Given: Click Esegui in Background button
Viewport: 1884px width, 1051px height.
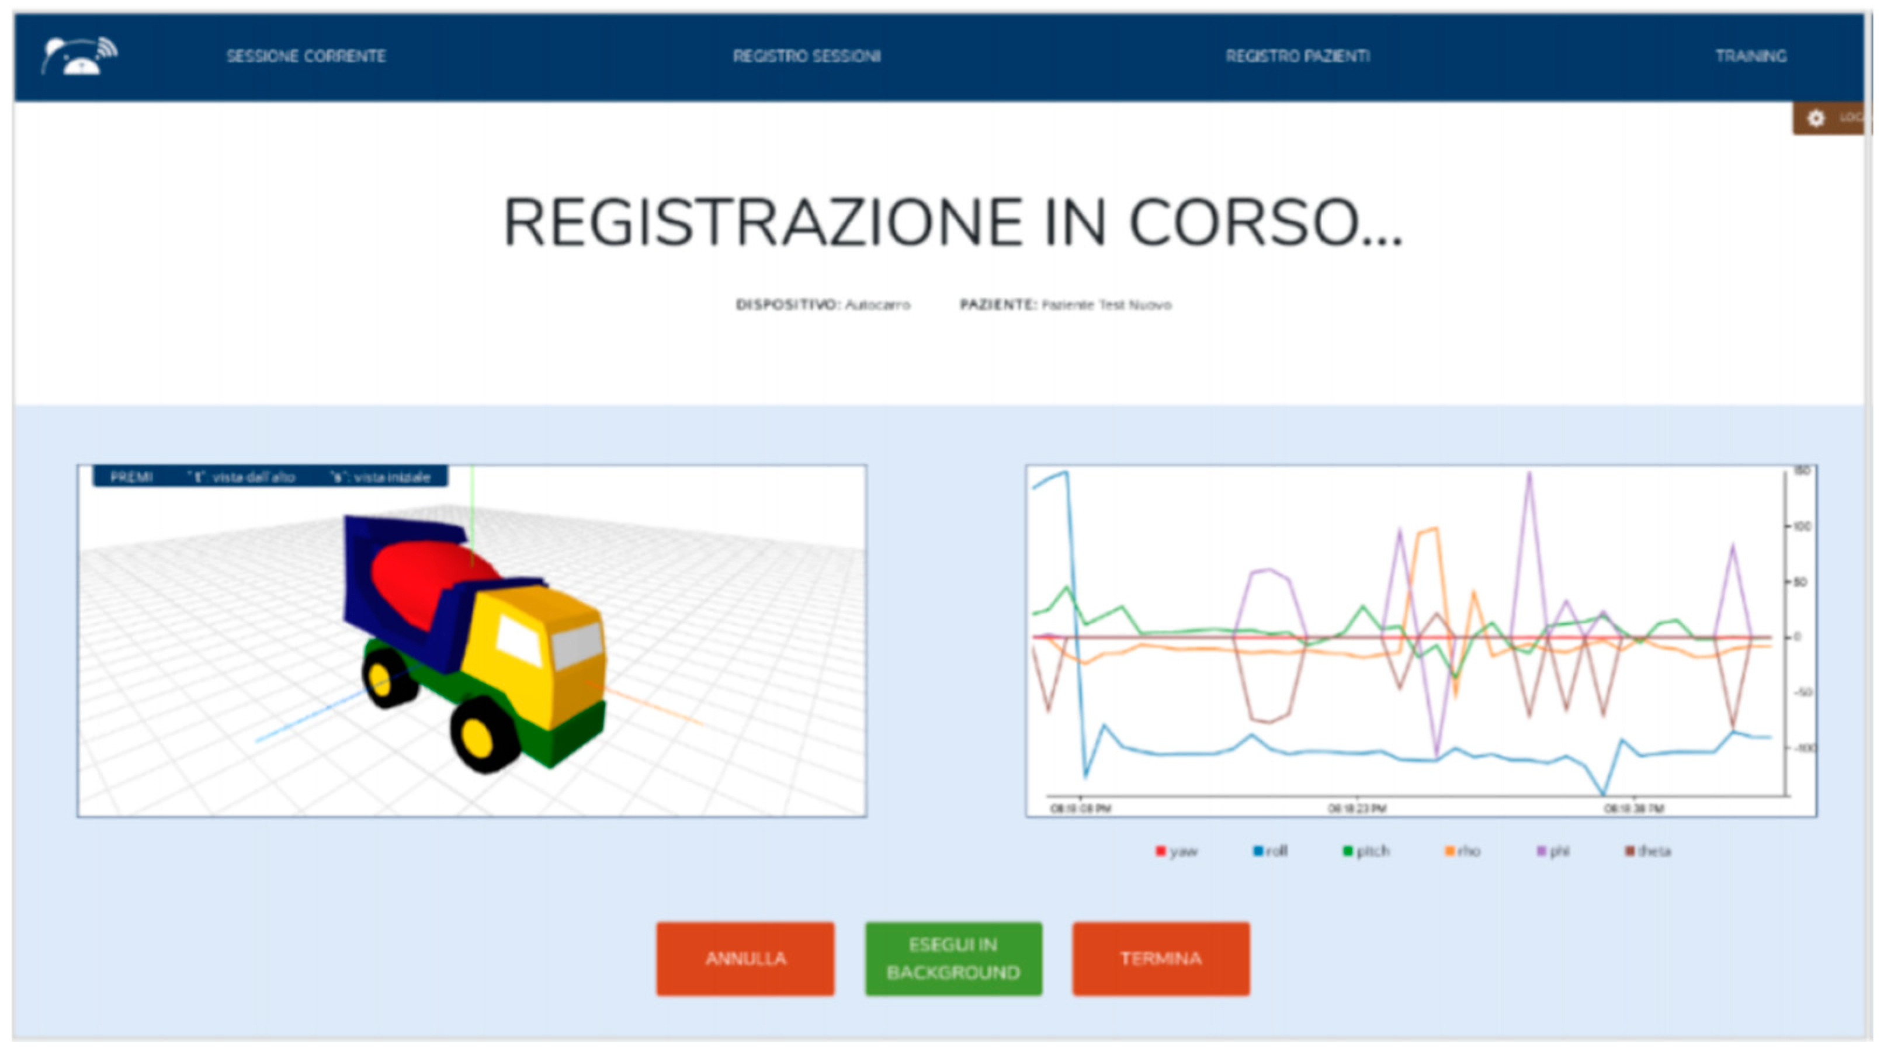Looking at the screenshot, I should click(953, 958).
